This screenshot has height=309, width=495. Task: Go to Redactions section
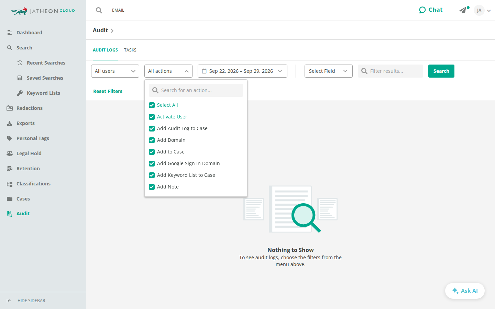30,108
